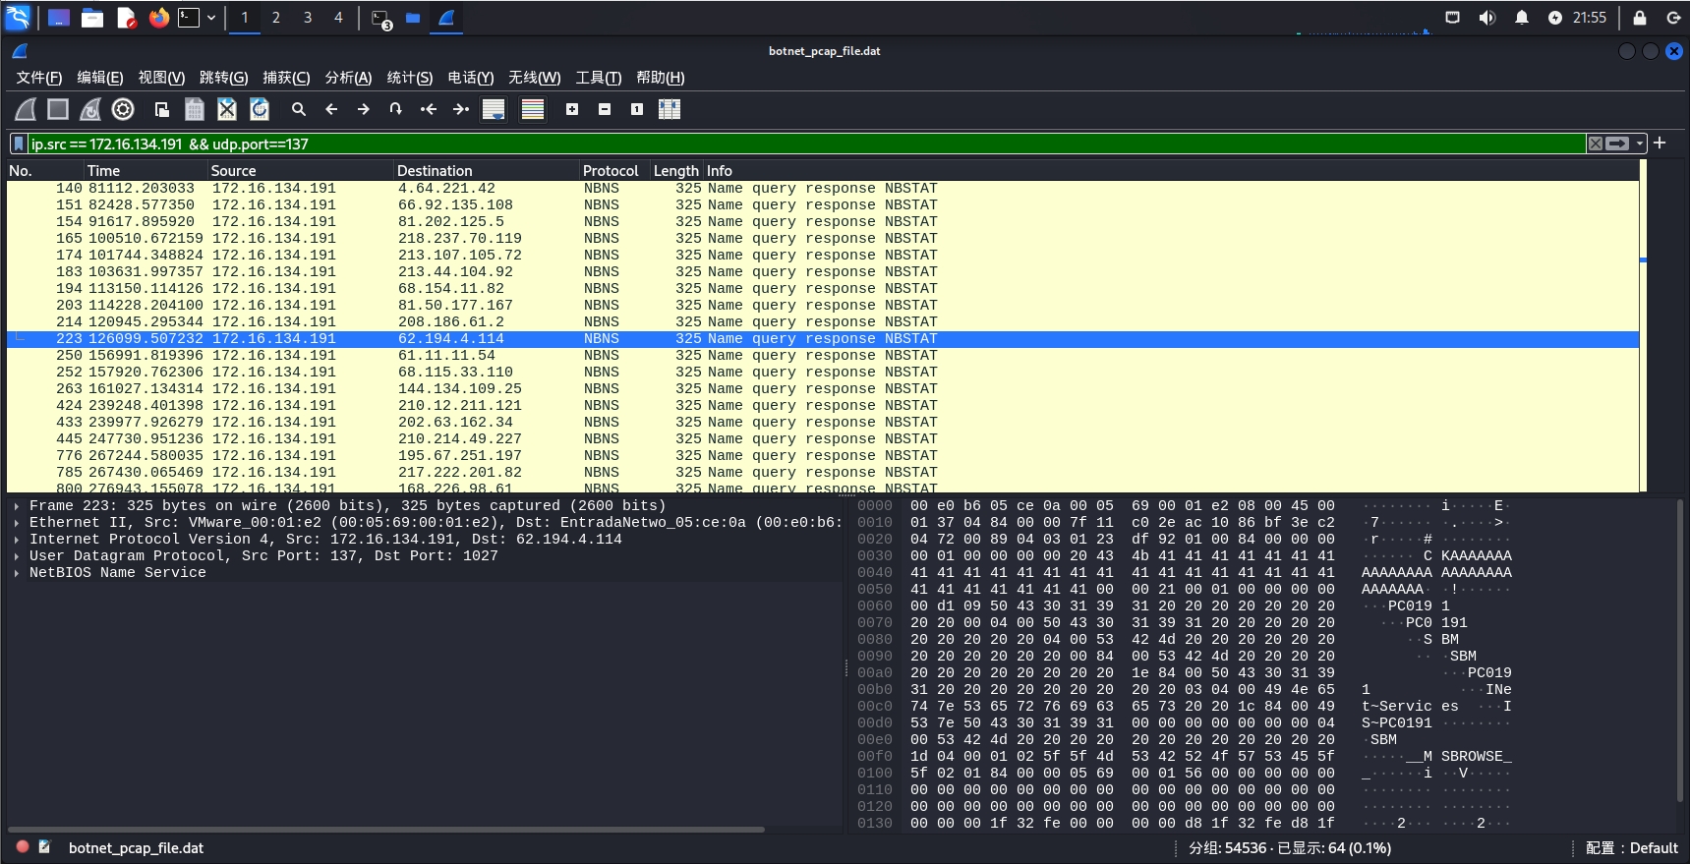Viewport: 1690px width, 864px height.
Task: Go back in packet history
Action: (331, 109)
